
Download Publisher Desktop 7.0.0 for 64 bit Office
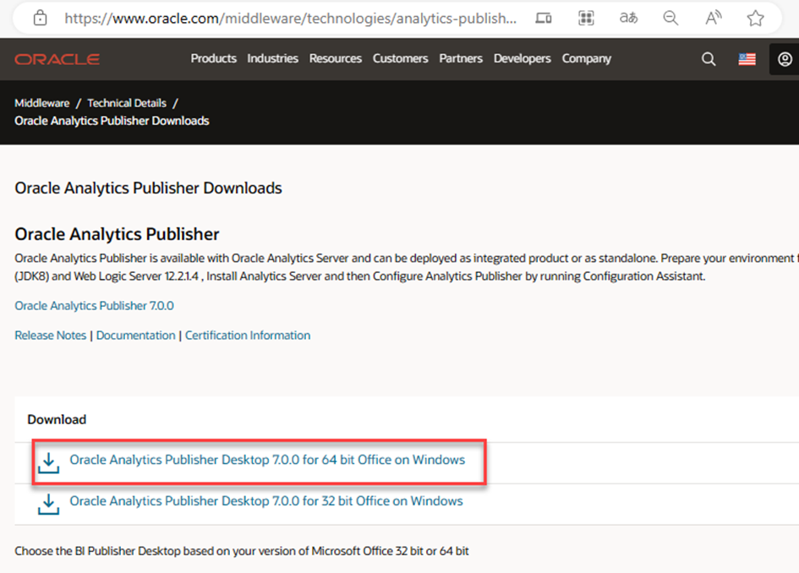(267, 460)
